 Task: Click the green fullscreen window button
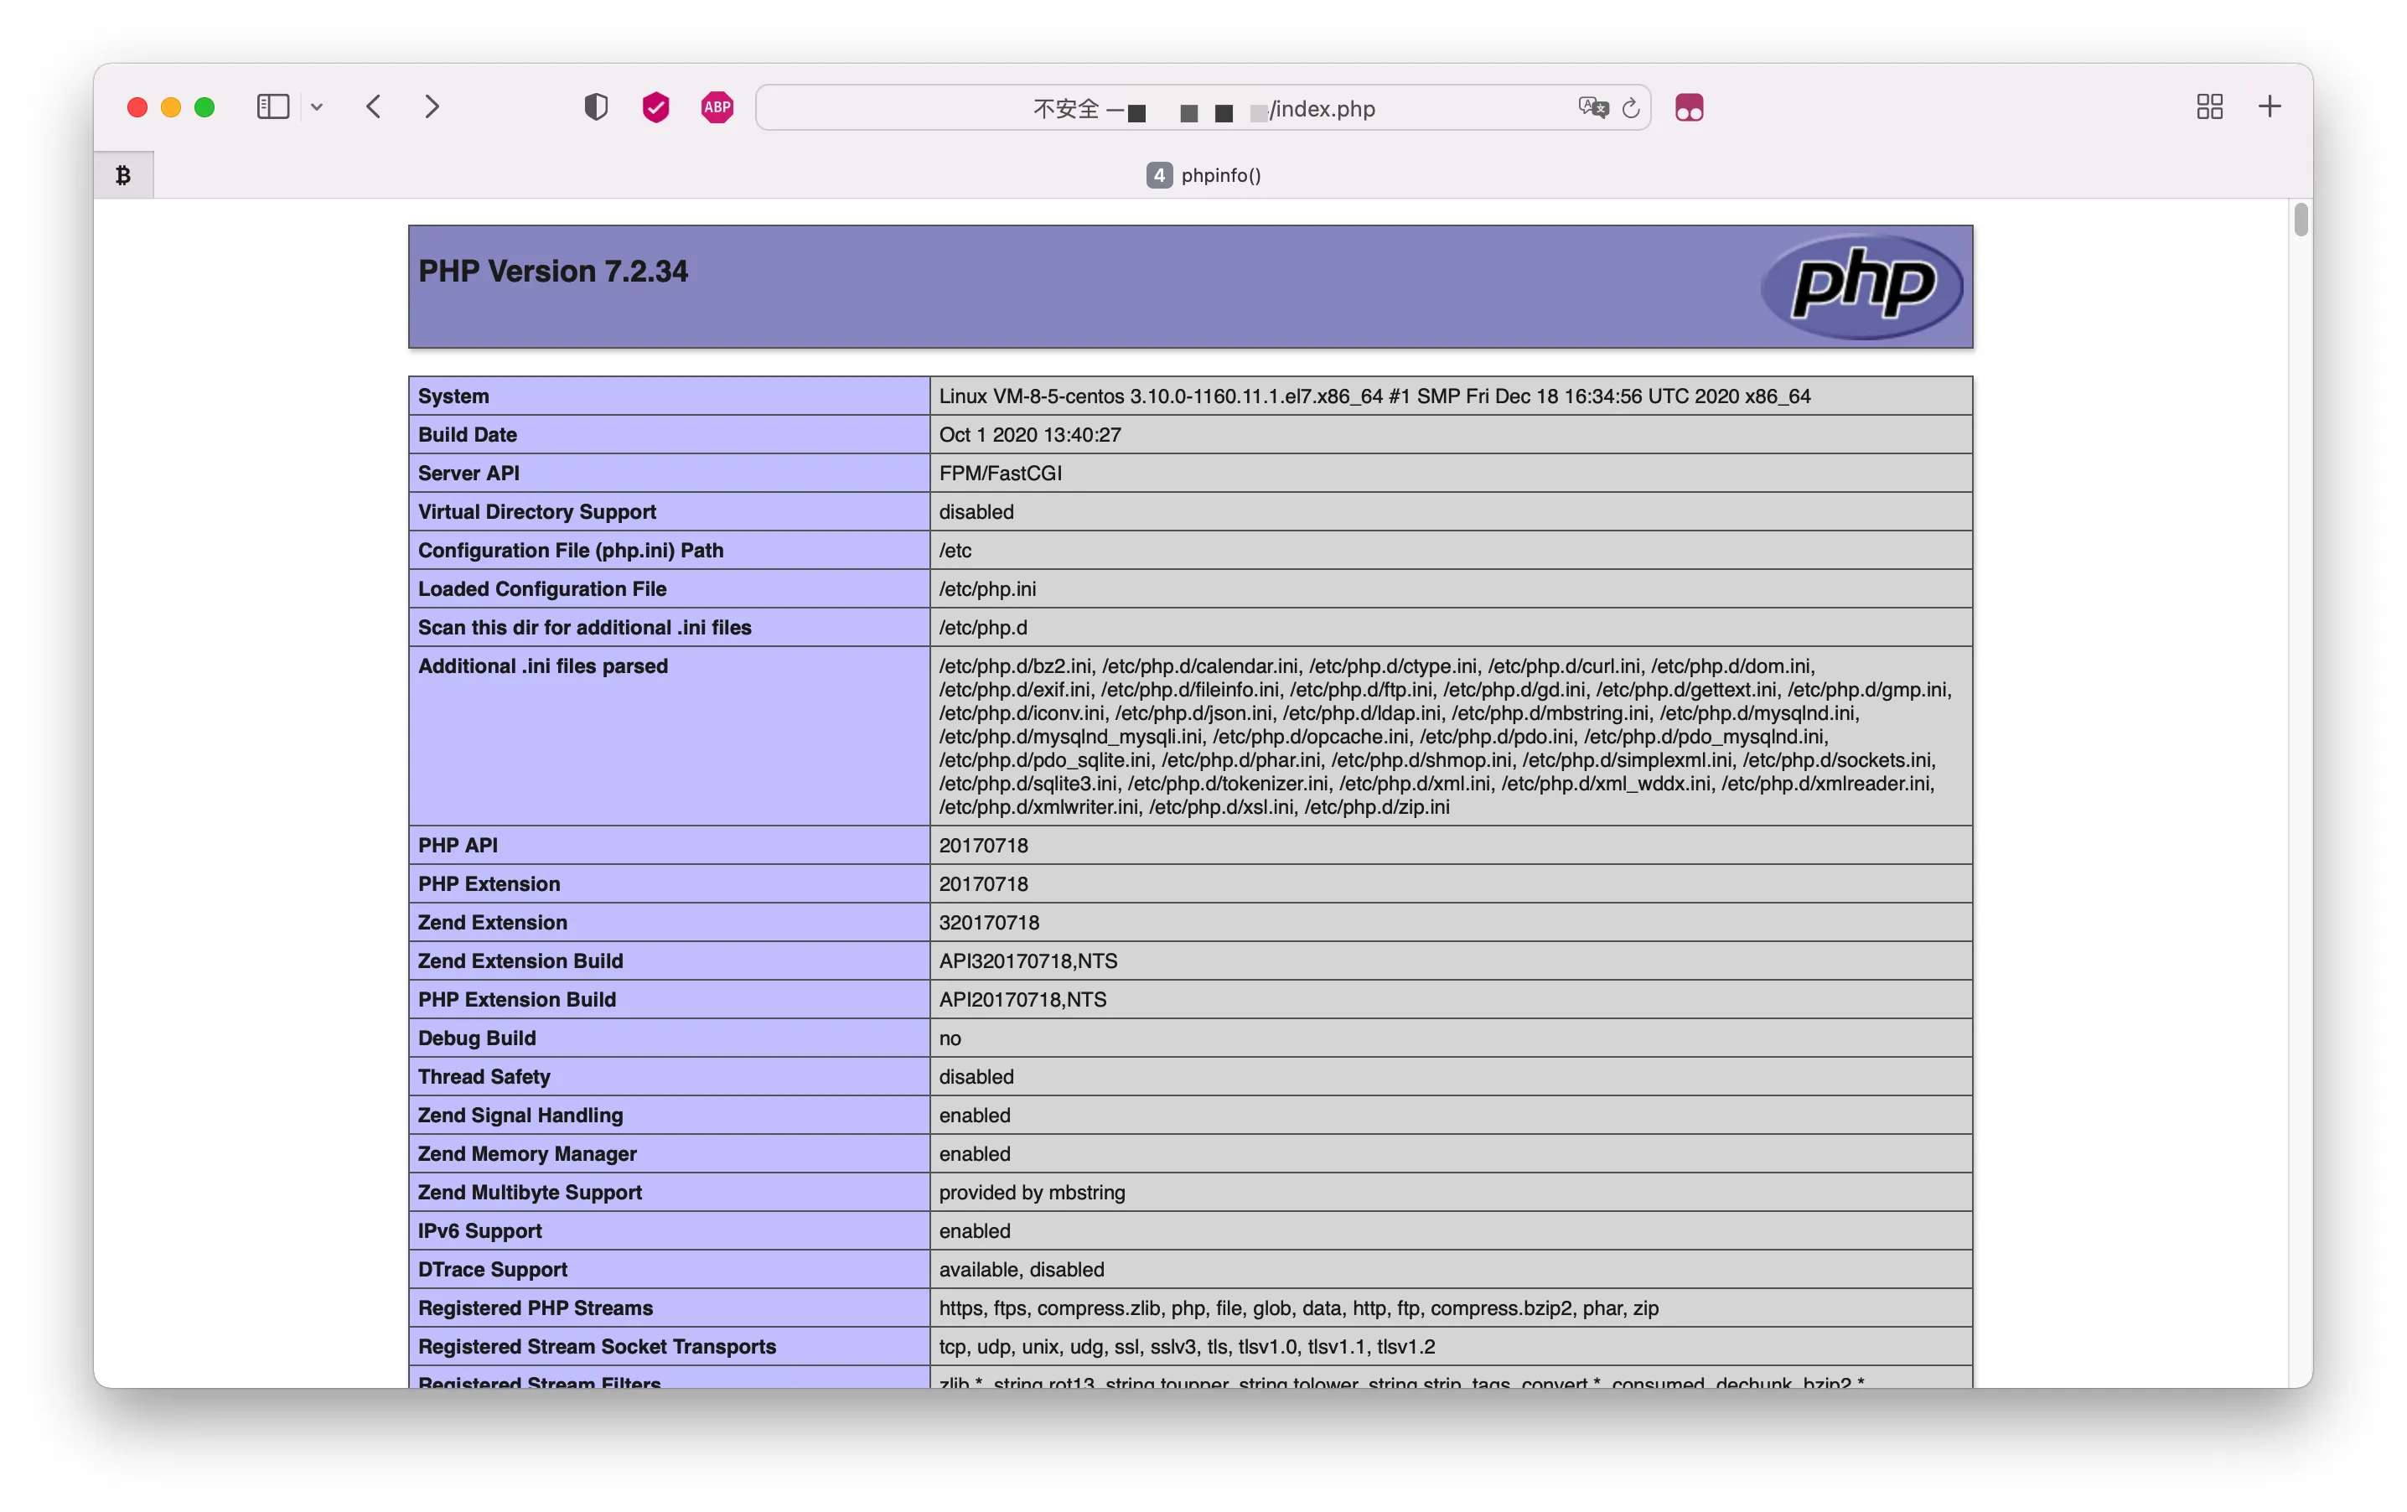205,107
